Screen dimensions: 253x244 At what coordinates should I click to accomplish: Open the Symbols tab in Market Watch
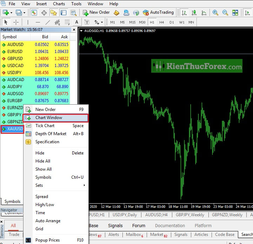tap(12, 202)
